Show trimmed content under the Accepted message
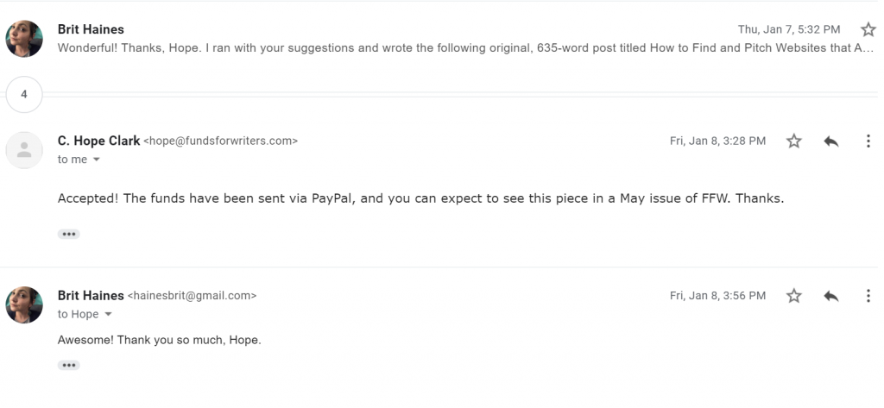 69,235
